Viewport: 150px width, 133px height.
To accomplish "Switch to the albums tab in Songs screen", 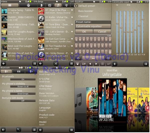I will click(x=50, y=5).
